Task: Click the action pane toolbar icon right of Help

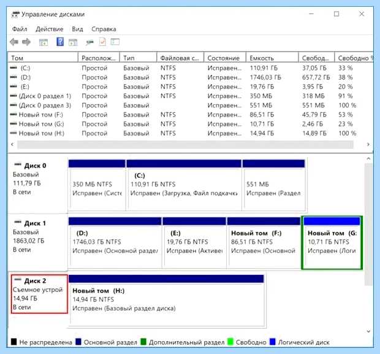Action: [73, 42]
